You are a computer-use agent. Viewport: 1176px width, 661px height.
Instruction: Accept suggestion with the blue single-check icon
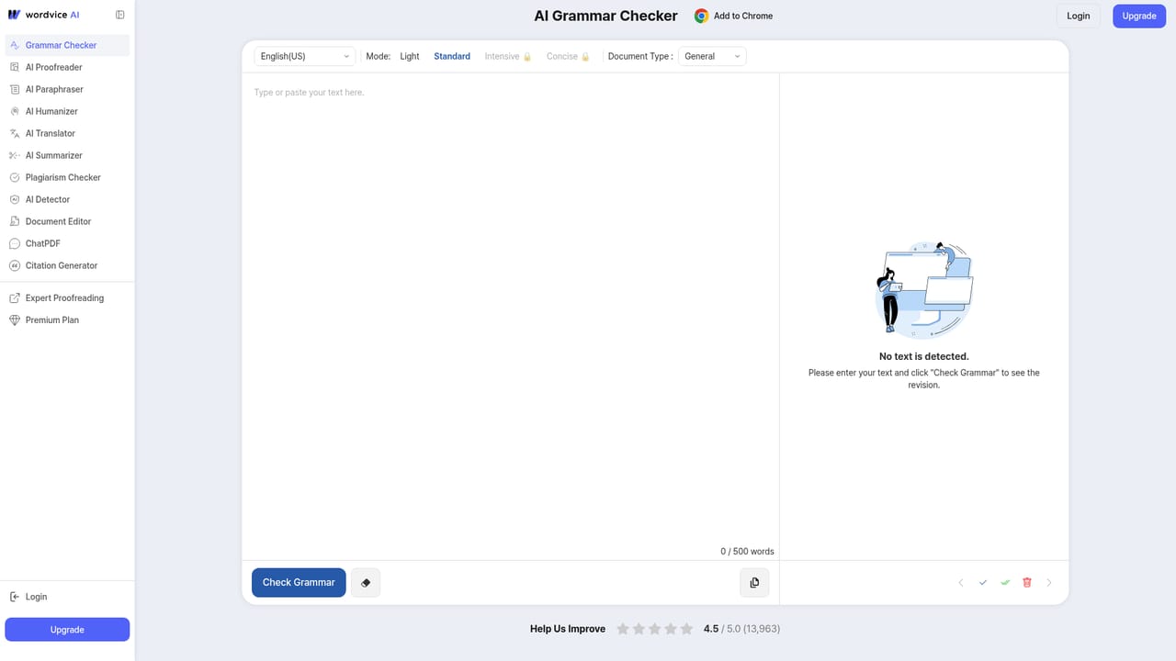click(x=983, y=583)
